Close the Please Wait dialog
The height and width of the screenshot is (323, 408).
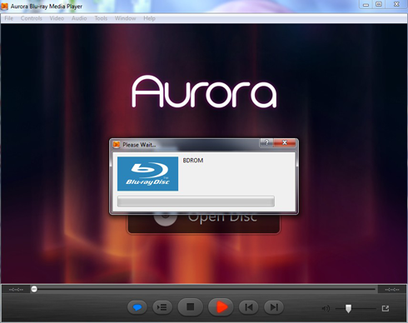[285, 142]
